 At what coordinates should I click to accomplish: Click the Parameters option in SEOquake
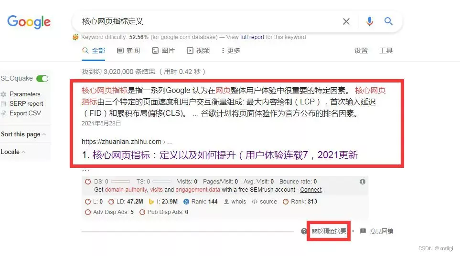tap(25, 94)
